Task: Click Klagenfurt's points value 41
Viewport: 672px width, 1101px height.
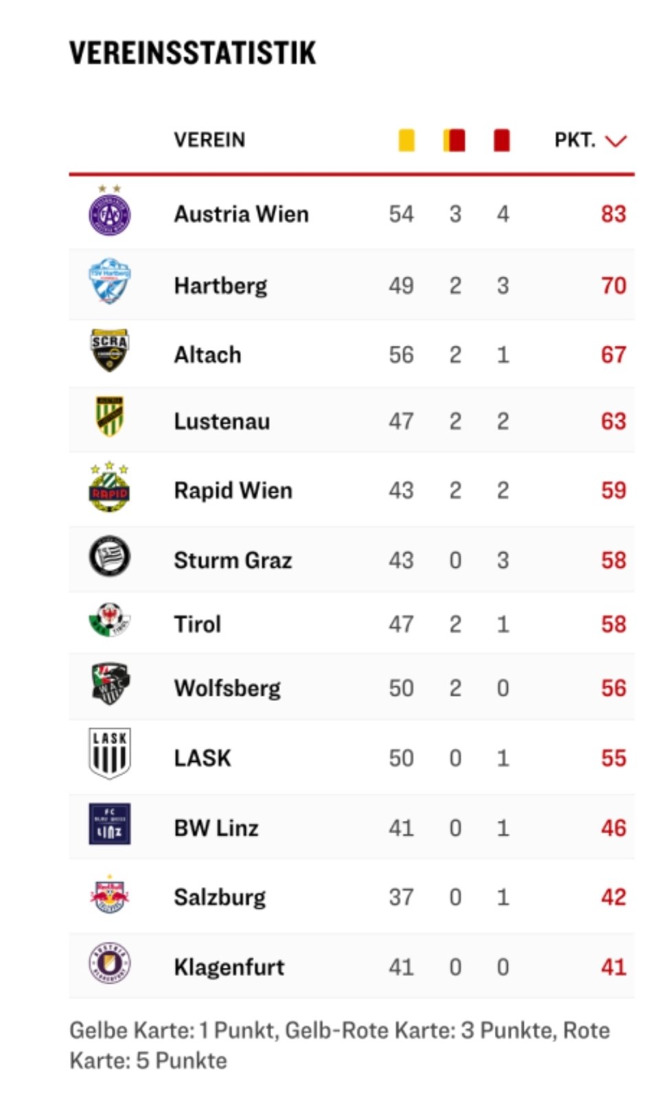Action: (x=614, y=967)
